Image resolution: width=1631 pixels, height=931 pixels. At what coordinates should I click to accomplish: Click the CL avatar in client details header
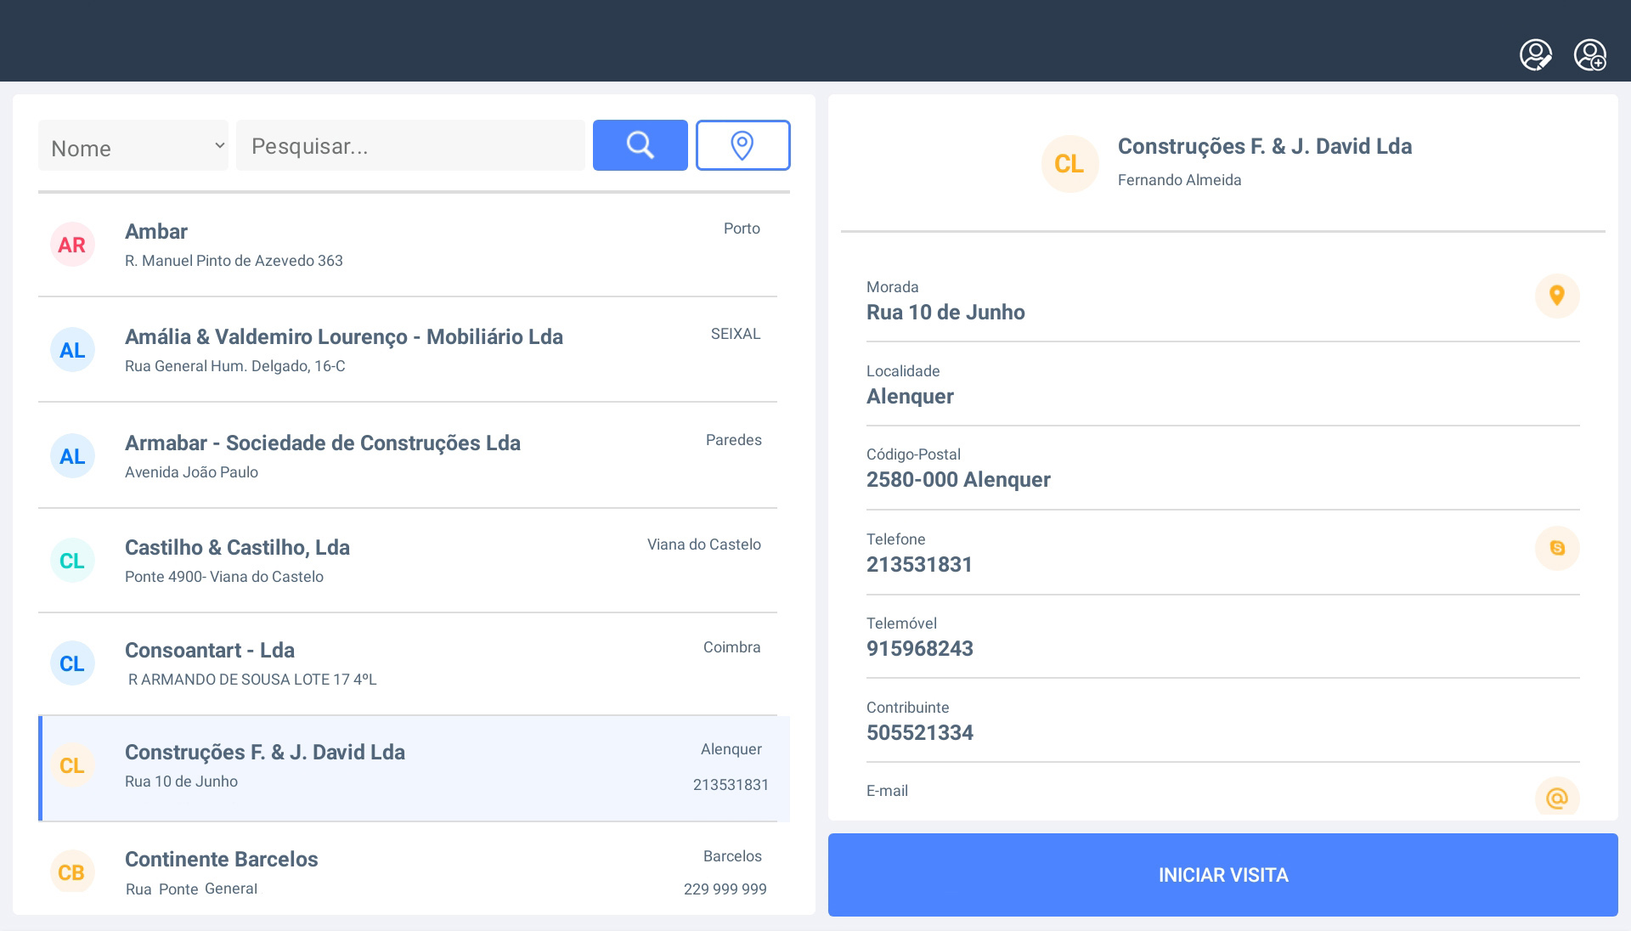pyautogui.click(x=1069, y=164)
